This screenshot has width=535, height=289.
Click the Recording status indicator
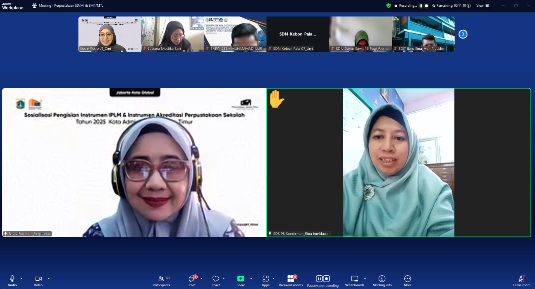pos(406,6)
